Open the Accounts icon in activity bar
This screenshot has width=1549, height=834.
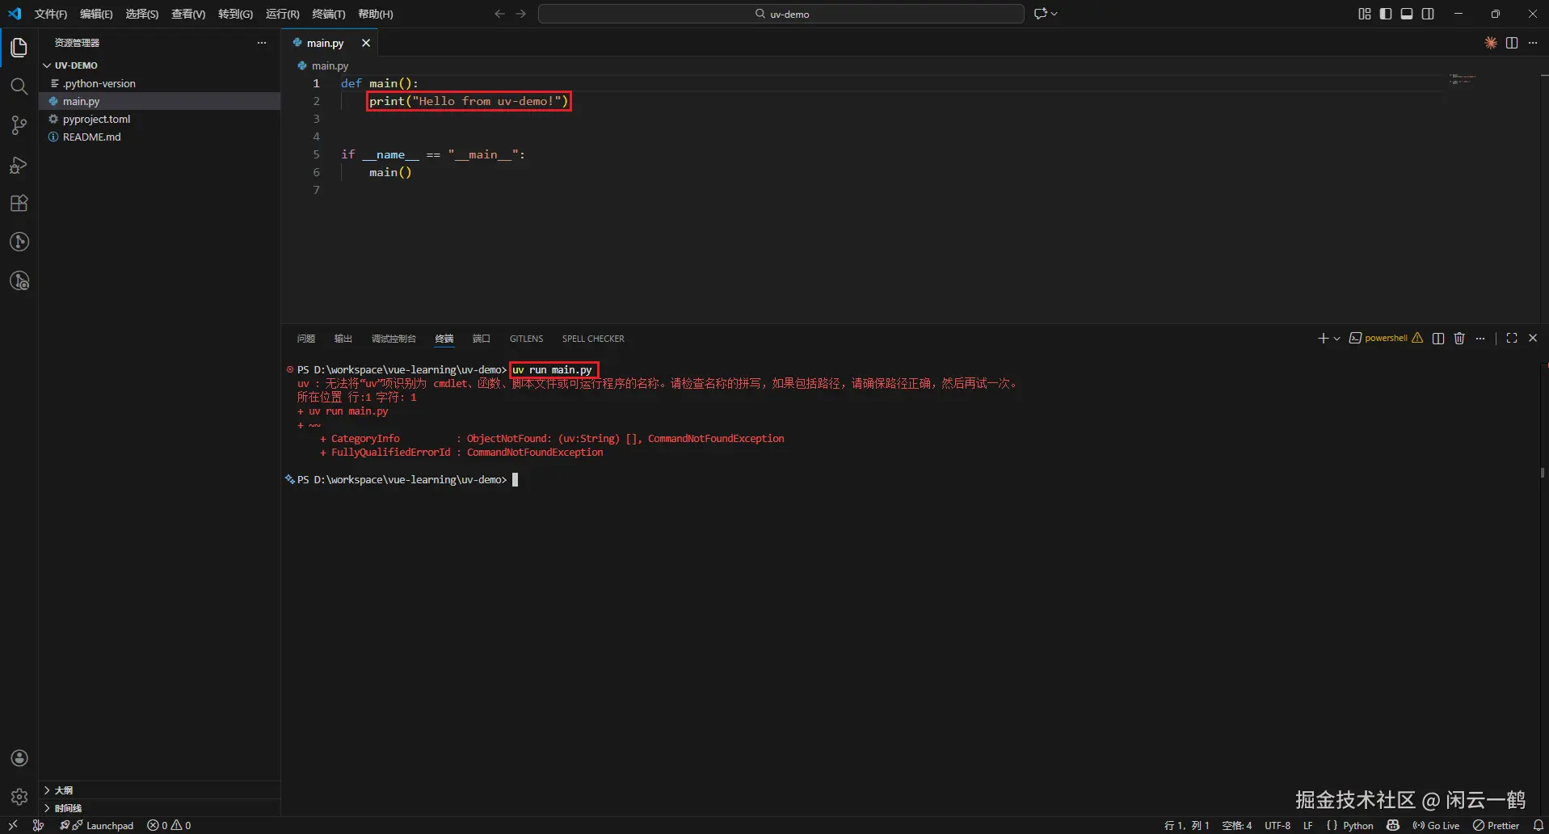pos(19,758)
